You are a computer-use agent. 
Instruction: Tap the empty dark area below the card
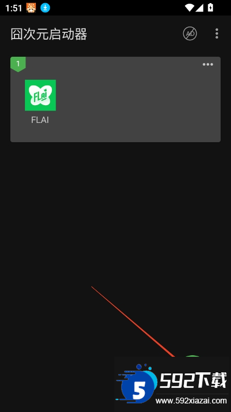click(115, 210)
